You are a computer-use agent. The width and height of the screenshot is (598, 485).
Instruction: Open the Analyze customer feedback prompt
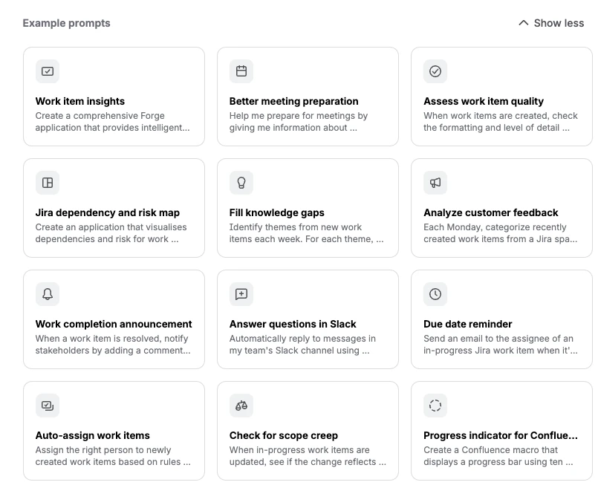click(x=501, y=208)
